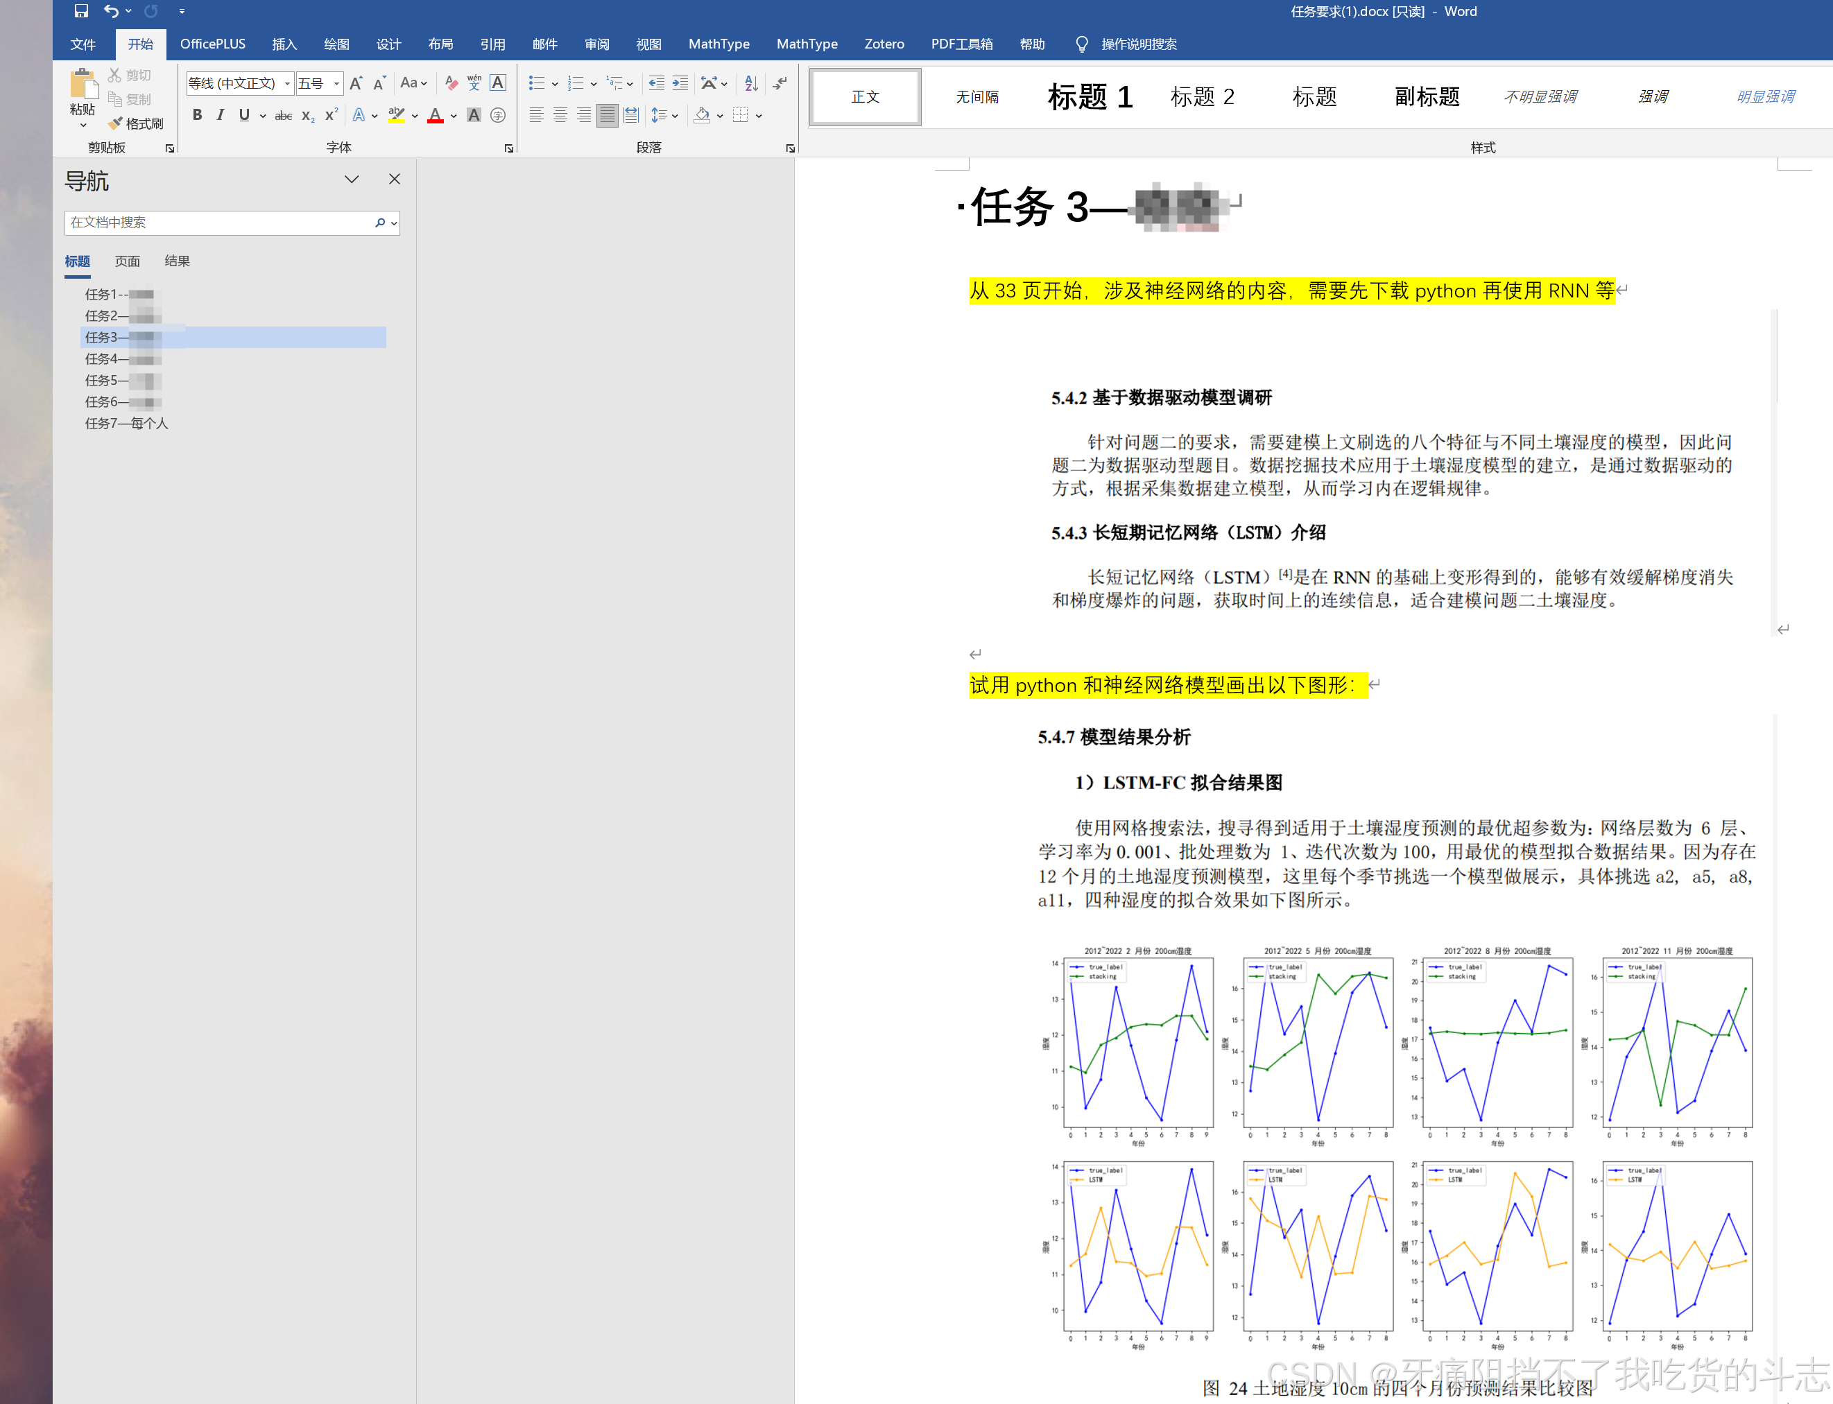Switch to 页面 tab in navigation pane
This screenshot has width=1833, height=1404.
click(127, 261)
